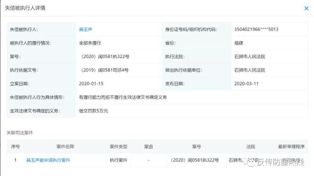The width and height of the screenshot is (314, 176).
Task: Select the publish date 2020-03-11
Action: (246, 84)
